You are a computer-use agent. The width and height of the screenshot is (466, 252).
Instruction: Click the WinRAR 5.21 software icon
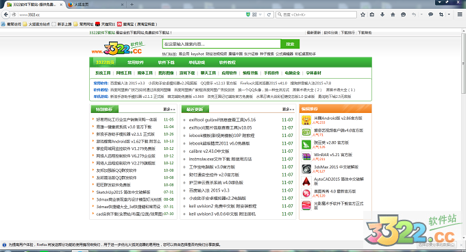[306, 156]
